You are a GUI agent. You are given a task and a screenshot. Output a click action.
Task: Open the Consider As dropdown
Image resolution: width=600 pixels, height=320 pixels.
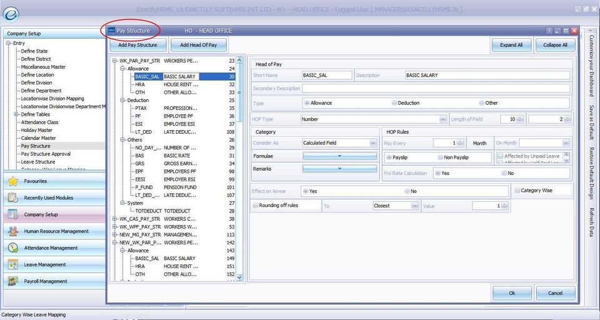click(x=374, y=143)
